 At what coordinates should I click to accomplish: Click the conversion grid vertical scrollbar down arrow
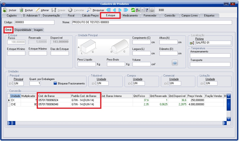tap(228, 119)
